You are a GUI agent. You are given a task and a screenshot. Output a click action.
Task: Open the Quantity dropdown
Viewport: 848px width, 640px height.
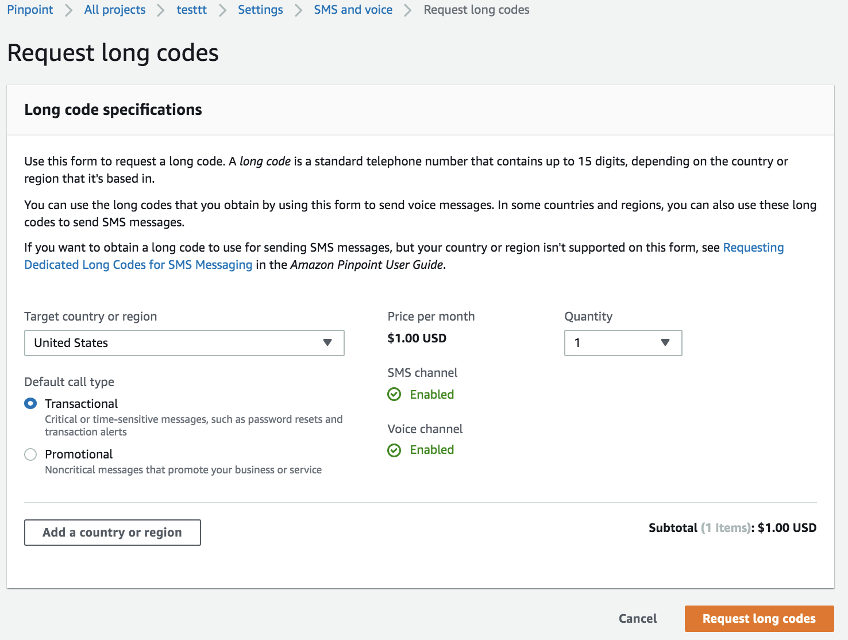pyautogui.click(x=622, y=343)
